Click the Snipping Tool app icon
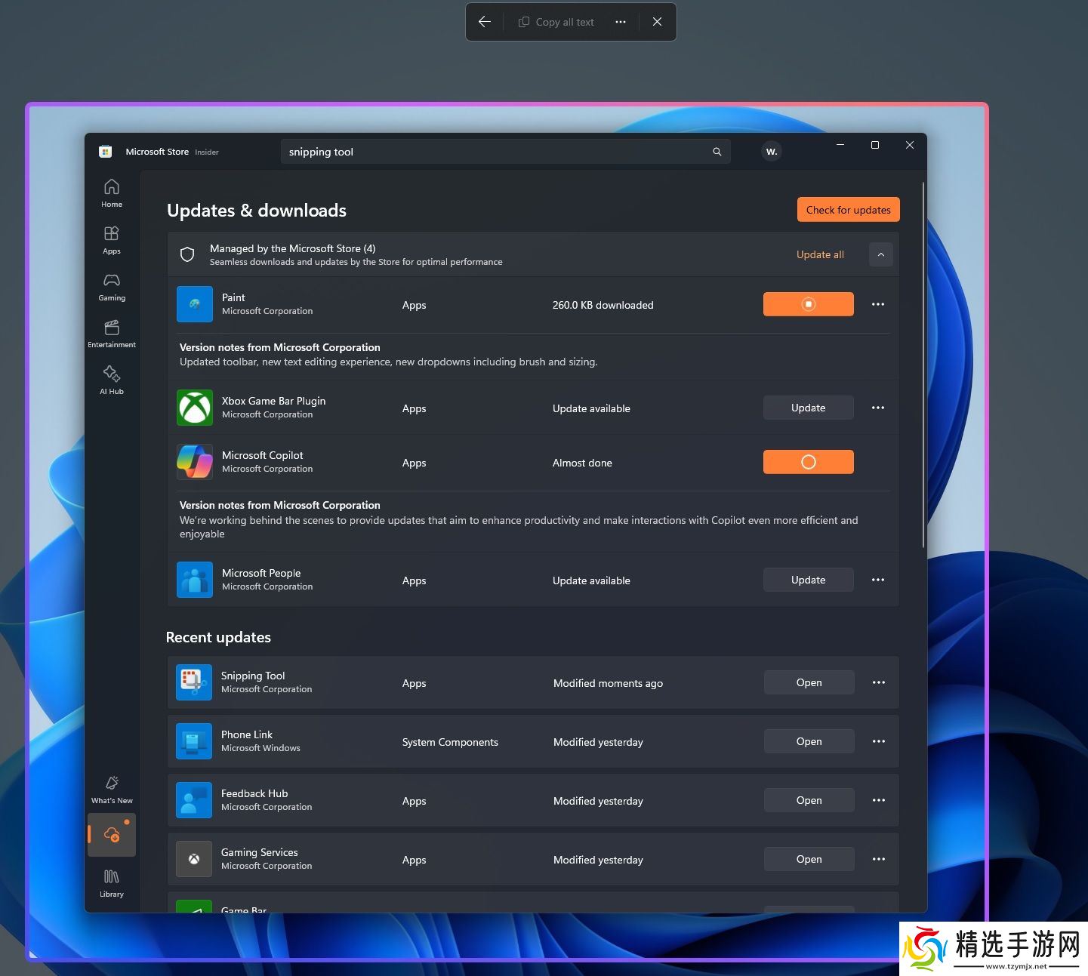Viewport: 1088px width, 976px height. [x=194, y=682]
